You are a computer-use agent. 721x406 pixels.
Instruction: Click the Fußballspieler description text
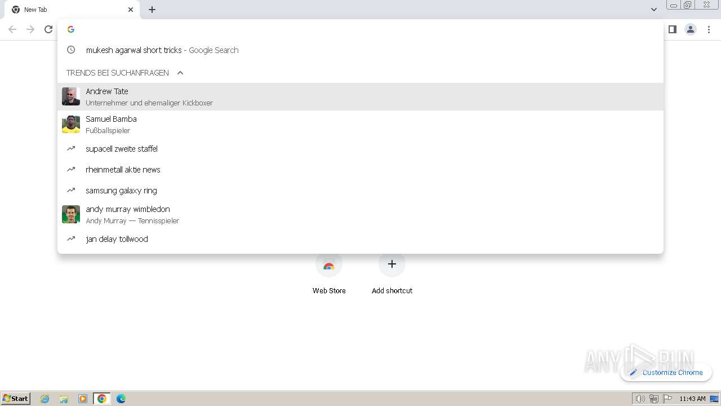(x=108, y=130)
